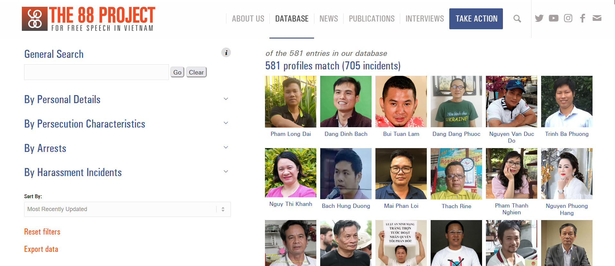615x266 pixels.
Task: Open the YouTube channel icon
Action: 554,18
